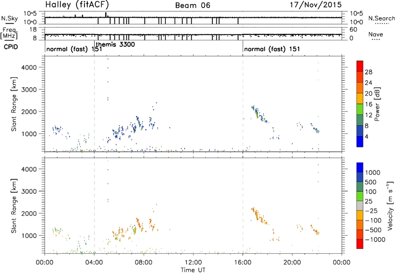
Task: Click the date '17/Nov/2015'
Action: tap(316, 5)
